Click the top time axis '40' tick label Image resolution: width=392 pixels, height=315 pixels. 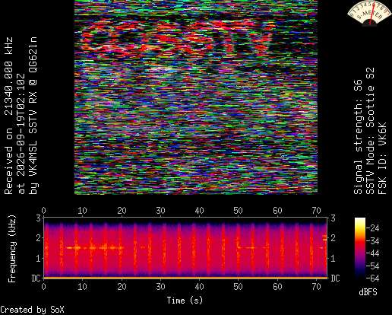[x=199, y=211]
